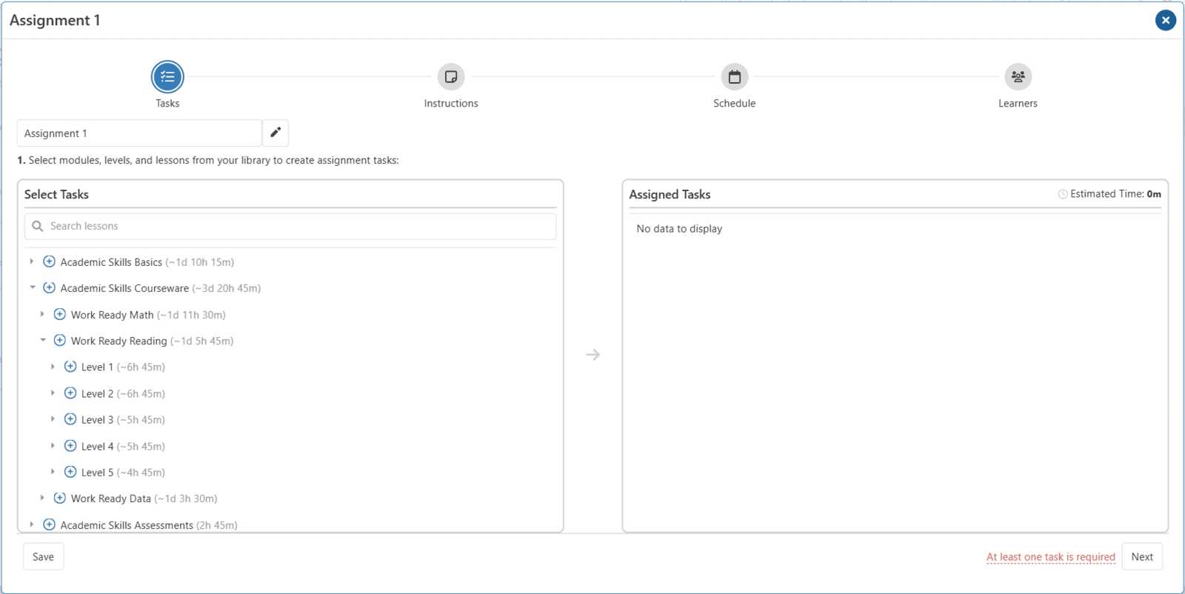1185x594 pixels.
Task: Select 'Work Ready Reading' row text
Action: click(x=118, y=341)
